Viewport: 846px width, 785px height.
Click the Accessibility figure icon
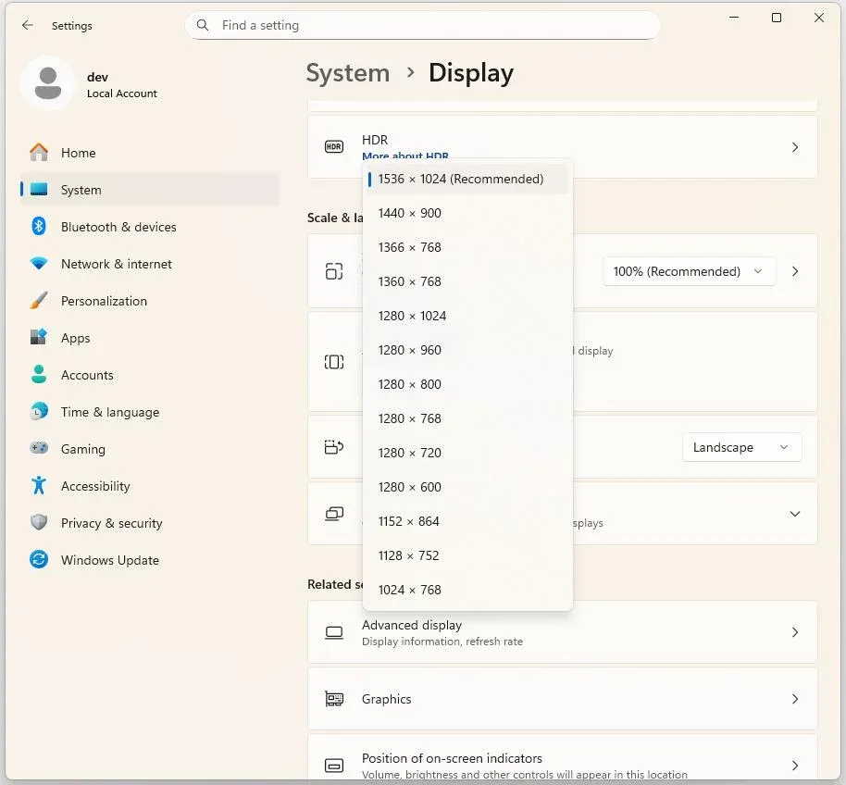coord(39,486)
